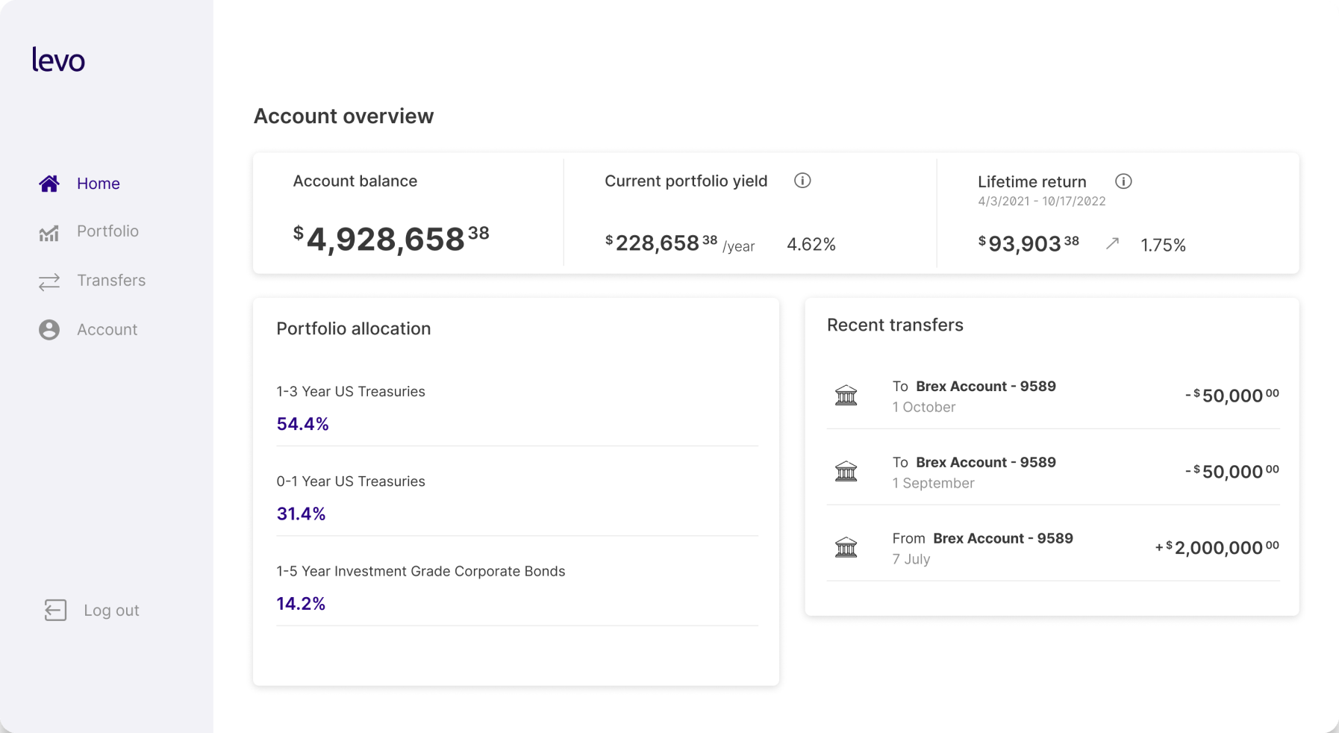
Task: Click the 14.2% allocation value
Action: point(301,603)
